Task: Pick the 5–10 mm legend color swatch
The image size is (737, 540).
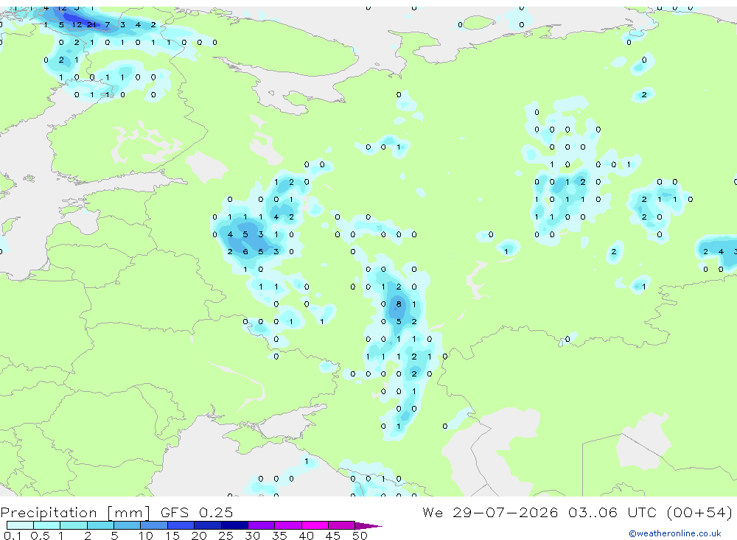Action: click(x=128, y=525)
